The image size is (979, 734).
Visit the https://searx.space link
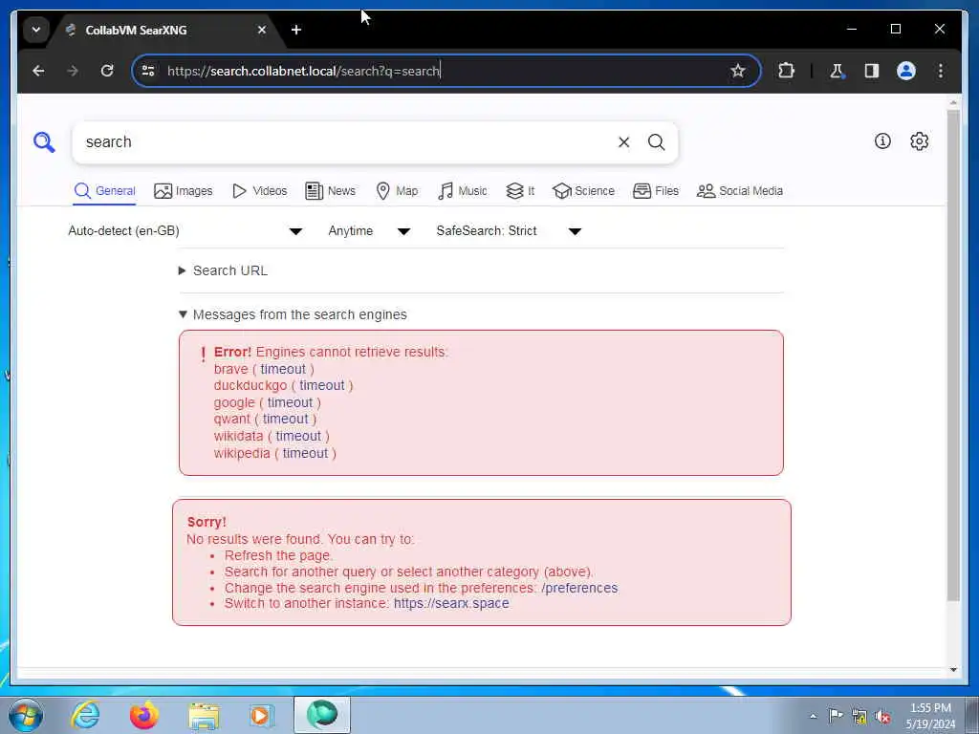pyautogui.click(x=451, y=604)
